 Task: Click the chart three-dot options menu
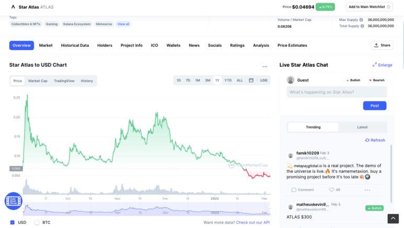(265, 66)
